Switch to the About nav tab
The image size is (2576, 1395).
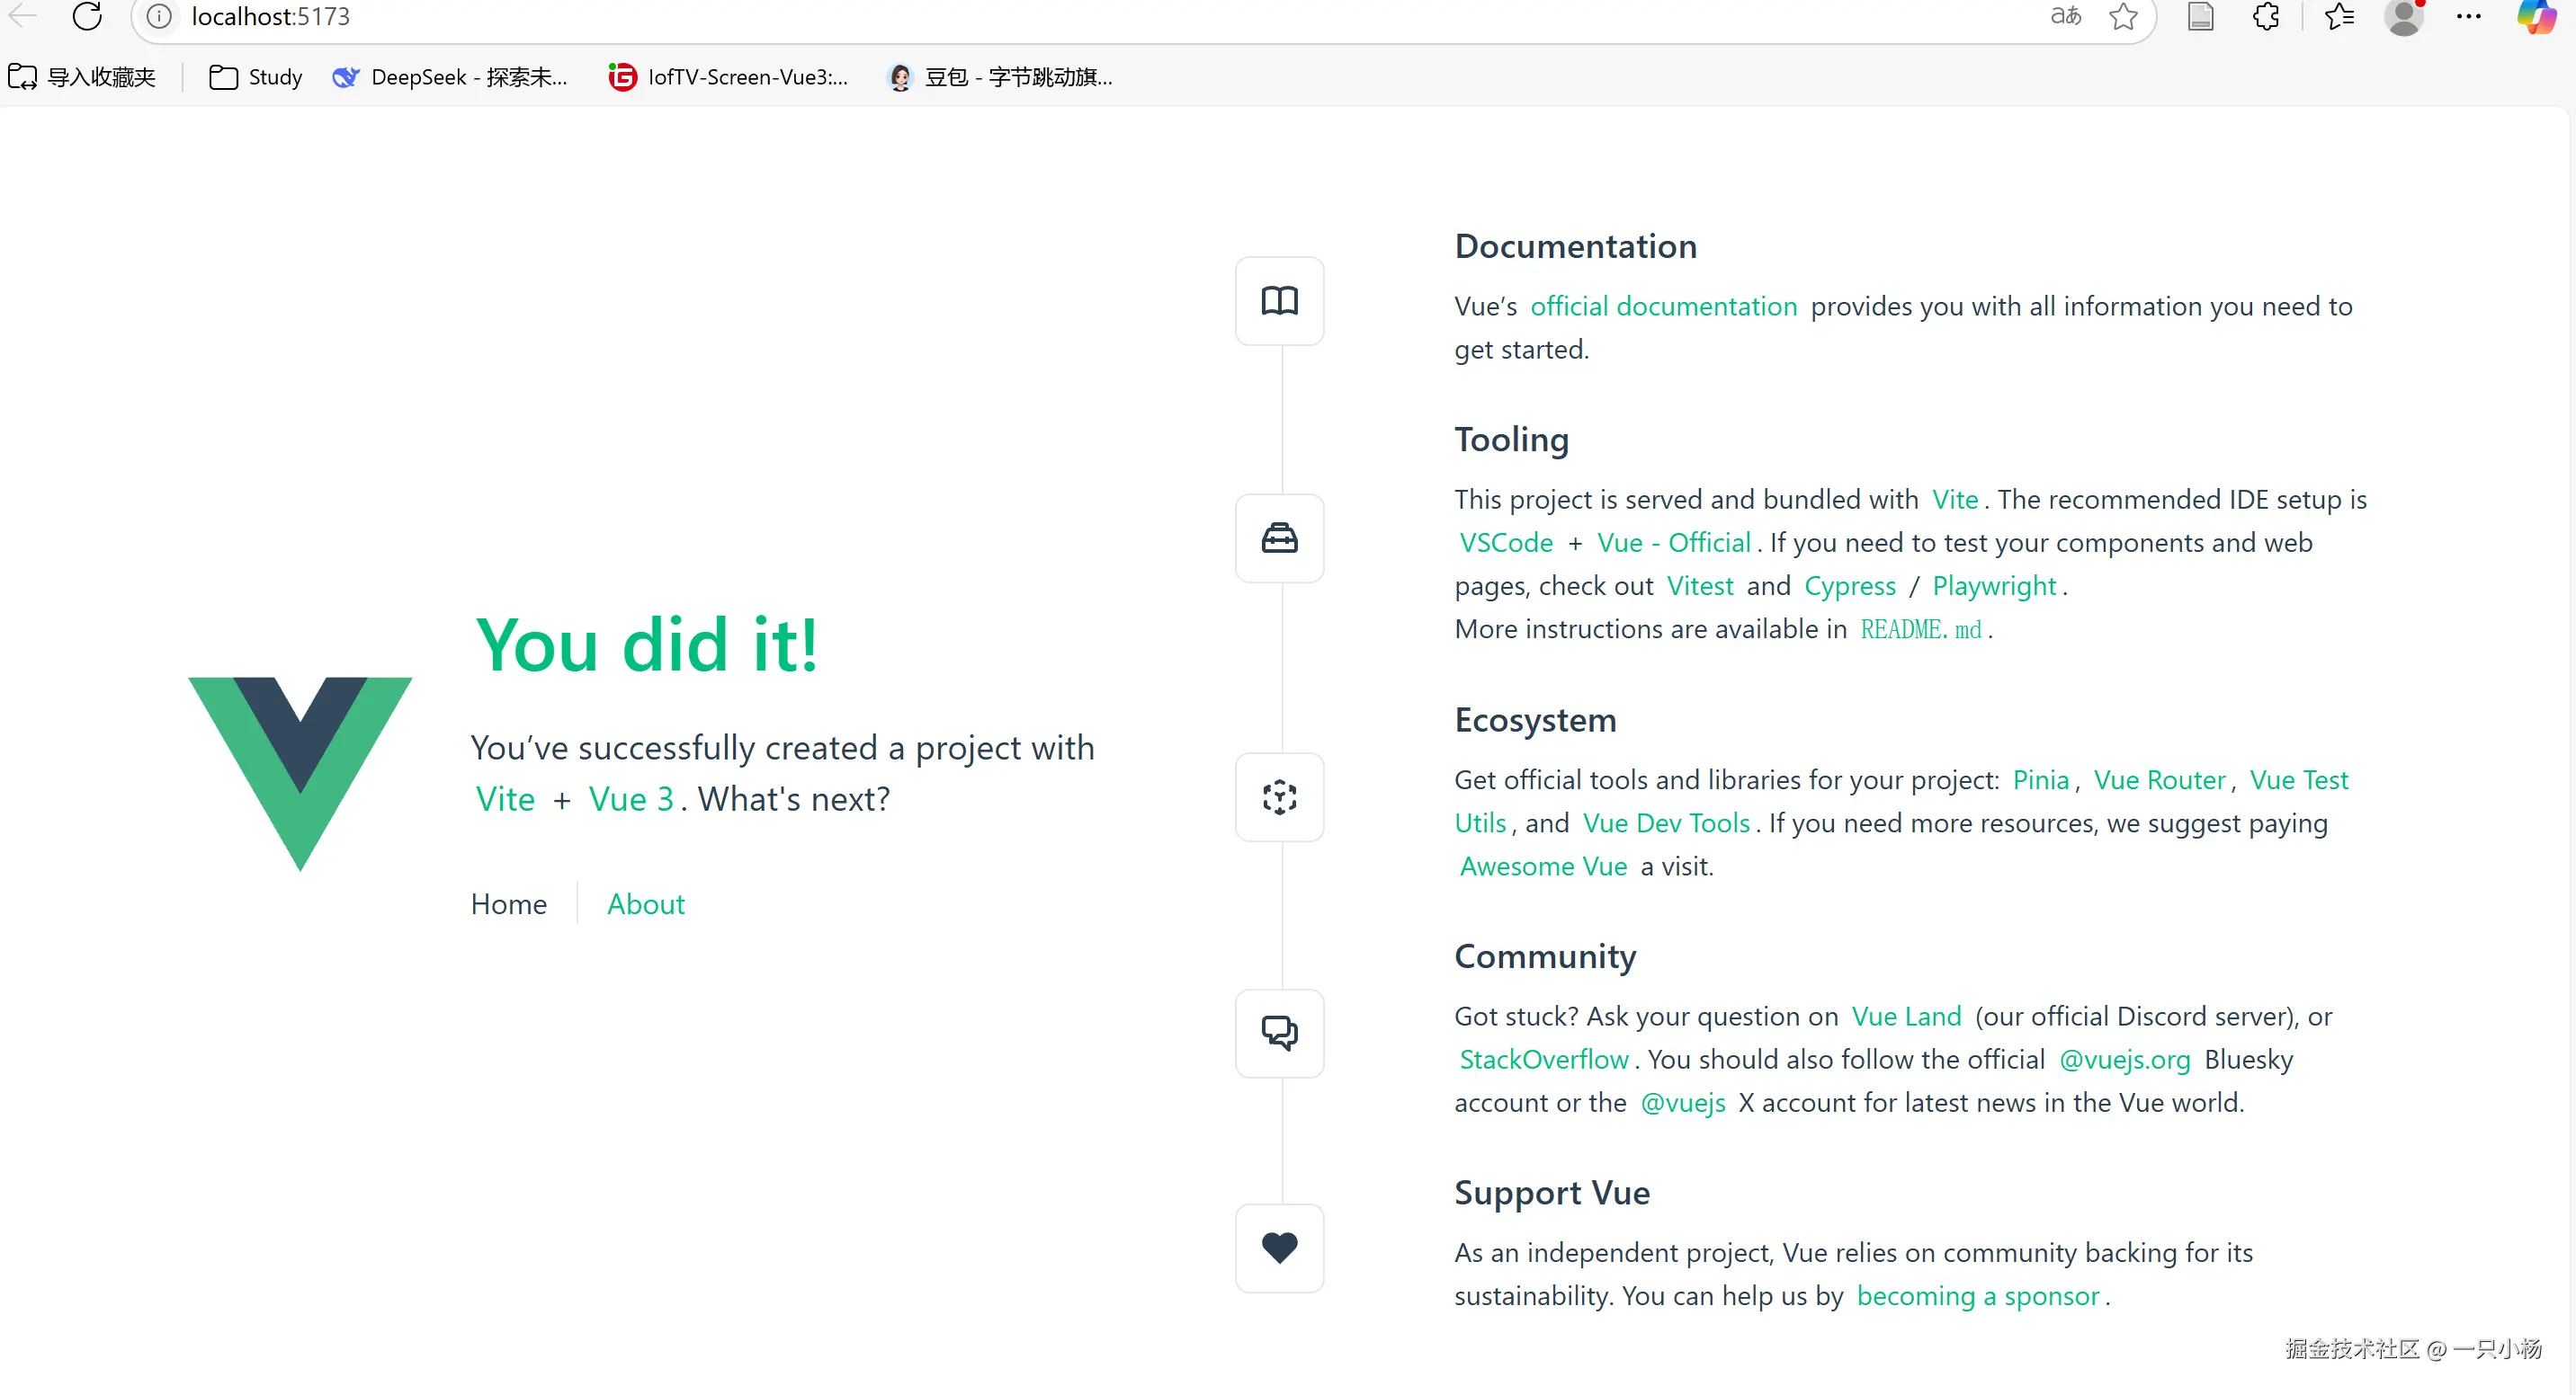(645, 903)
